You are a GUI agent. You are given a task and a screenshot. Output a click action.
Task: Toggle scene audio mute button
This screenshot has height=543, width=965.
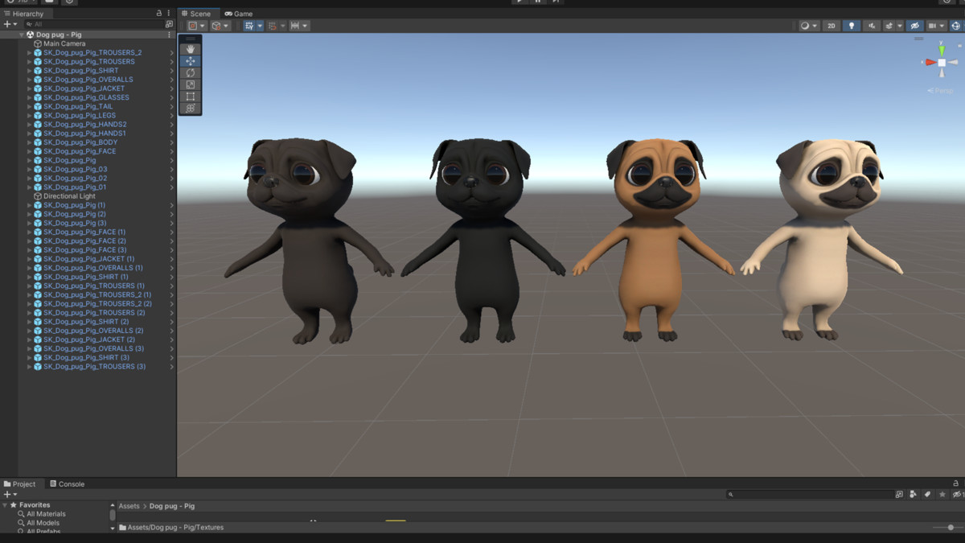coord(872,26)
